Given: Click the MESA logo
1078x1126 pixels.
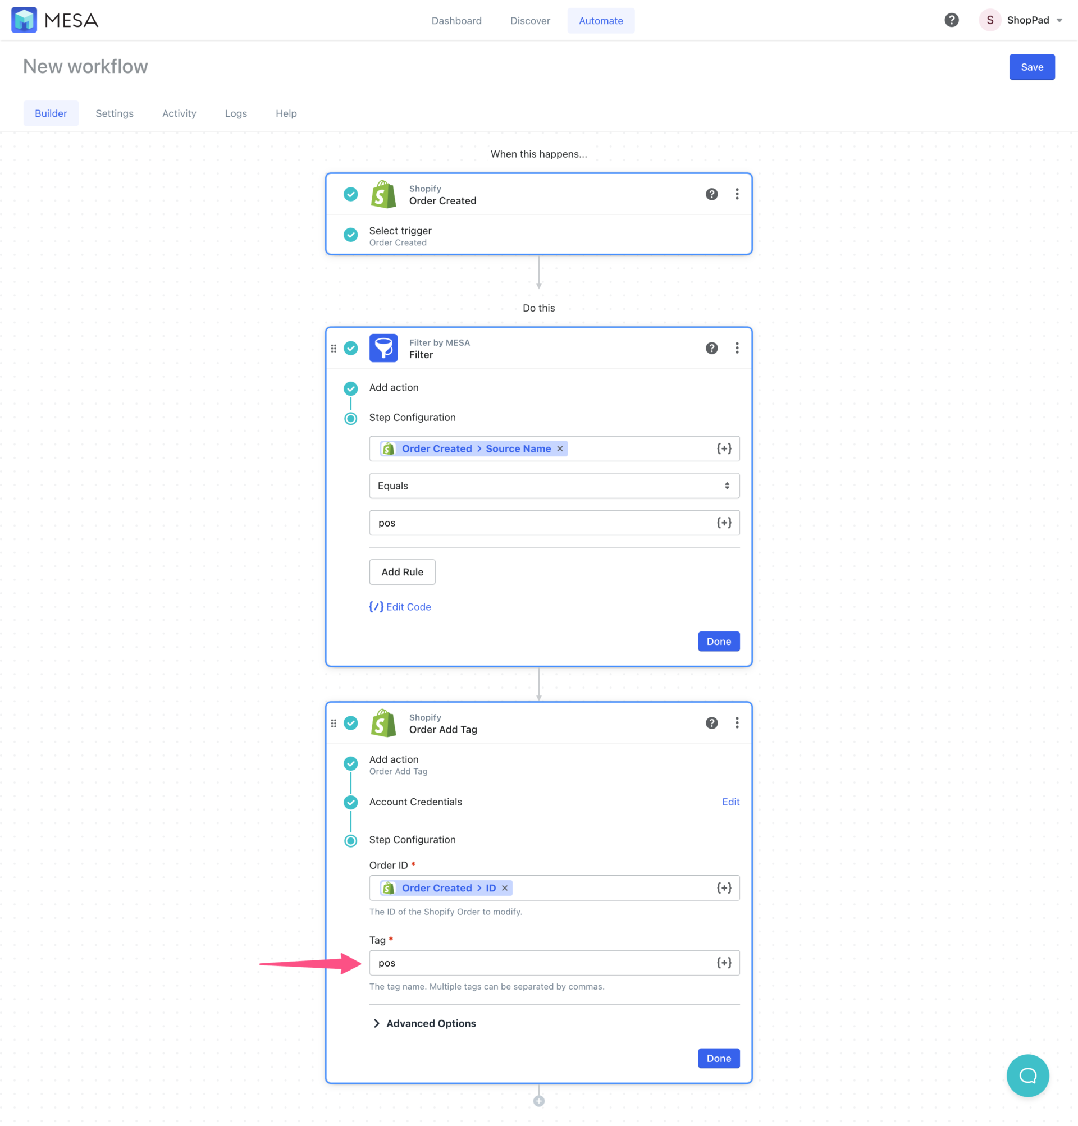Looking at the screenshot, I should click(x=25, y=20).
